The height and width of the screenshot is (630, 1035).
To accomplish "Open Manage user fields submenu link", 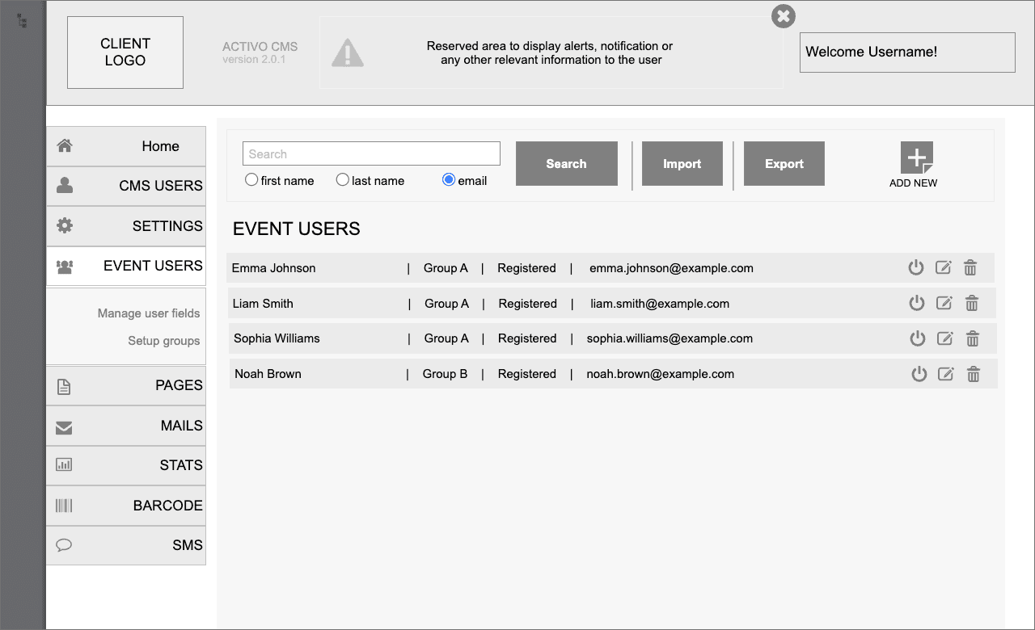I will pyautogui.click(x=149, y=313).
